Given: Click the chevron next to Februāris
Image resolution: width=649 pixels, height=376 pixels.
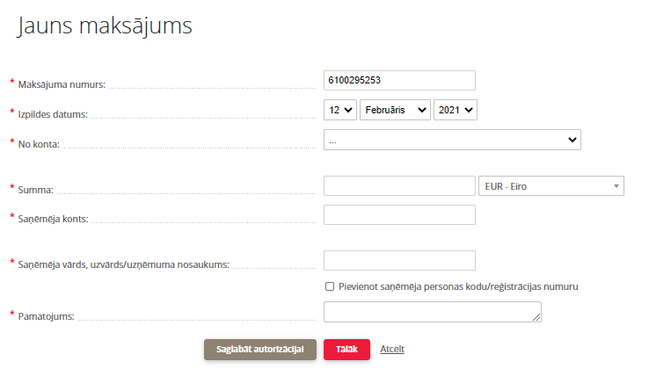Looking at the screenshot, I should [422, 110].
